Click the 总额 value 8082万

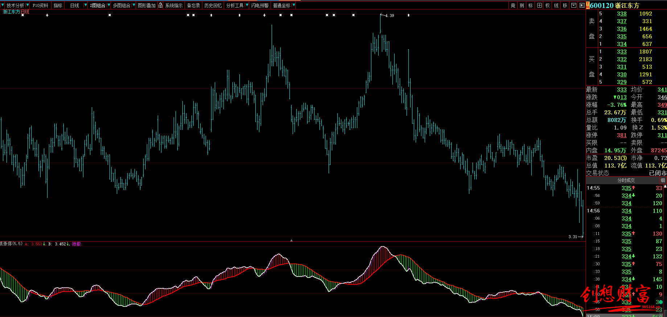coord(617,120)
